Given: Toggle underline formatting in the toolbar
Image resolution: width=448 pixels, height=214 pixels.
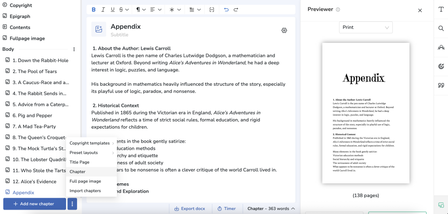Looking at the screenshot, I should point(113,10).
